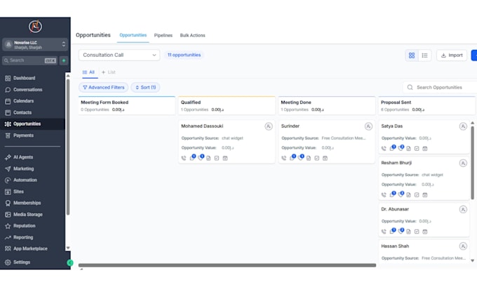
Task: Click the phone icon on Mohamed Dassouki card
Action: pos(184,159)
